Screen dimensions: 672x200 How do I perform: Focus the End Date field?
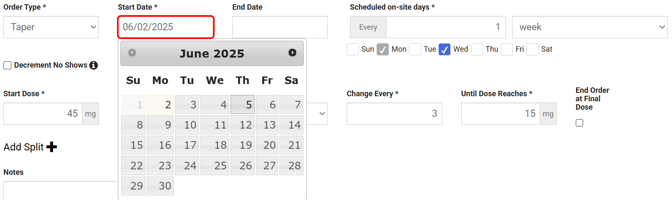pos(280,27)
